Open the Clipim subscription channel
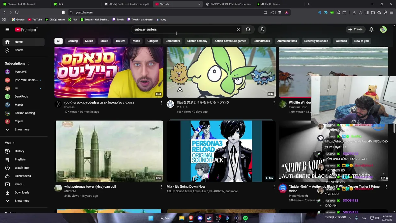The width and height of the screenshot is (396, 223). coord(24,121)
